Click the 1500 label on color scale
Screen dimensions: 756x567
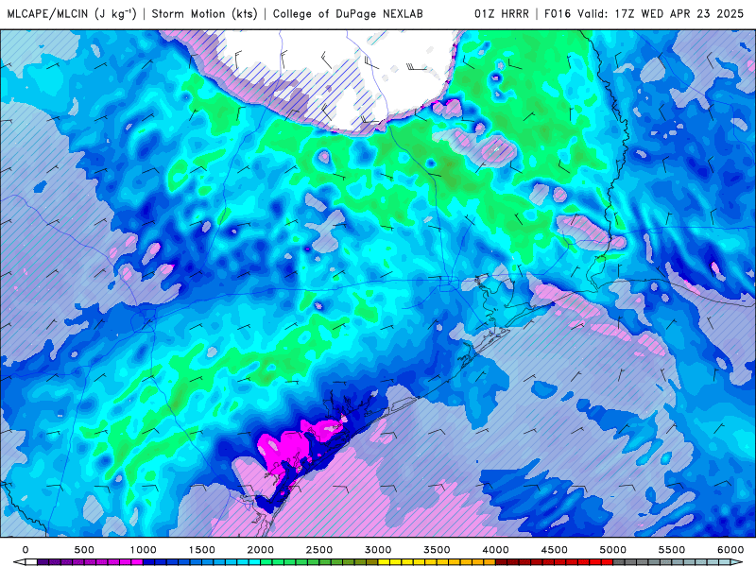click(201, 550)
